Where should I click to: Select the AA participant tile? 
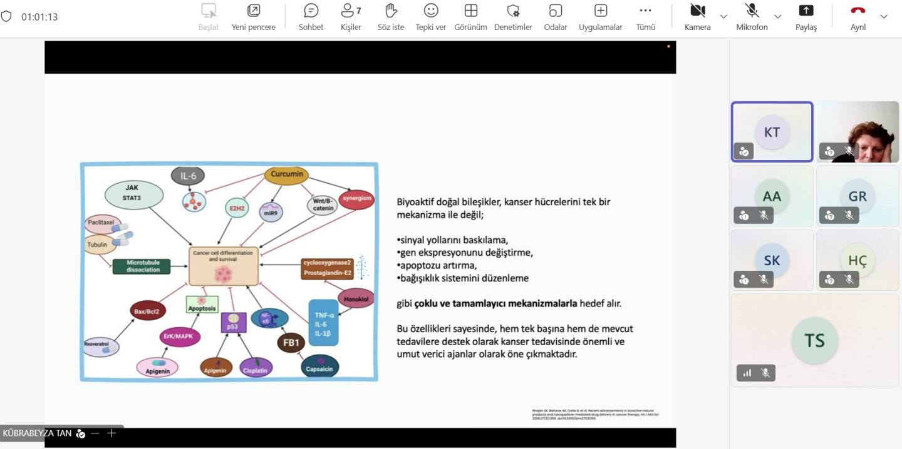(x=772, y=196)
